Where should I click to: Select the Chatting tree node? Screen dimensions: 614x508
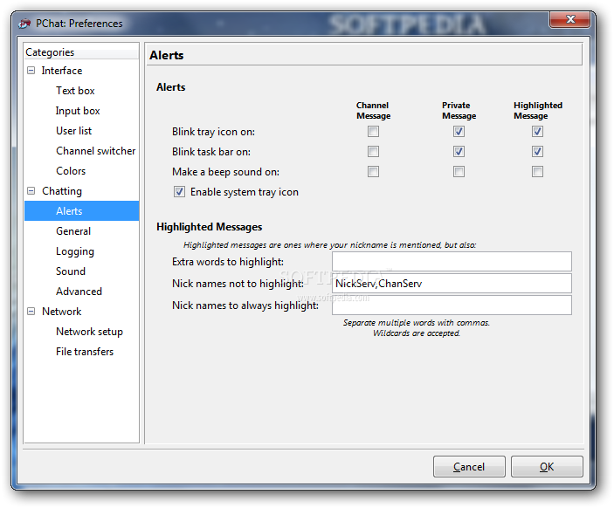62,191
